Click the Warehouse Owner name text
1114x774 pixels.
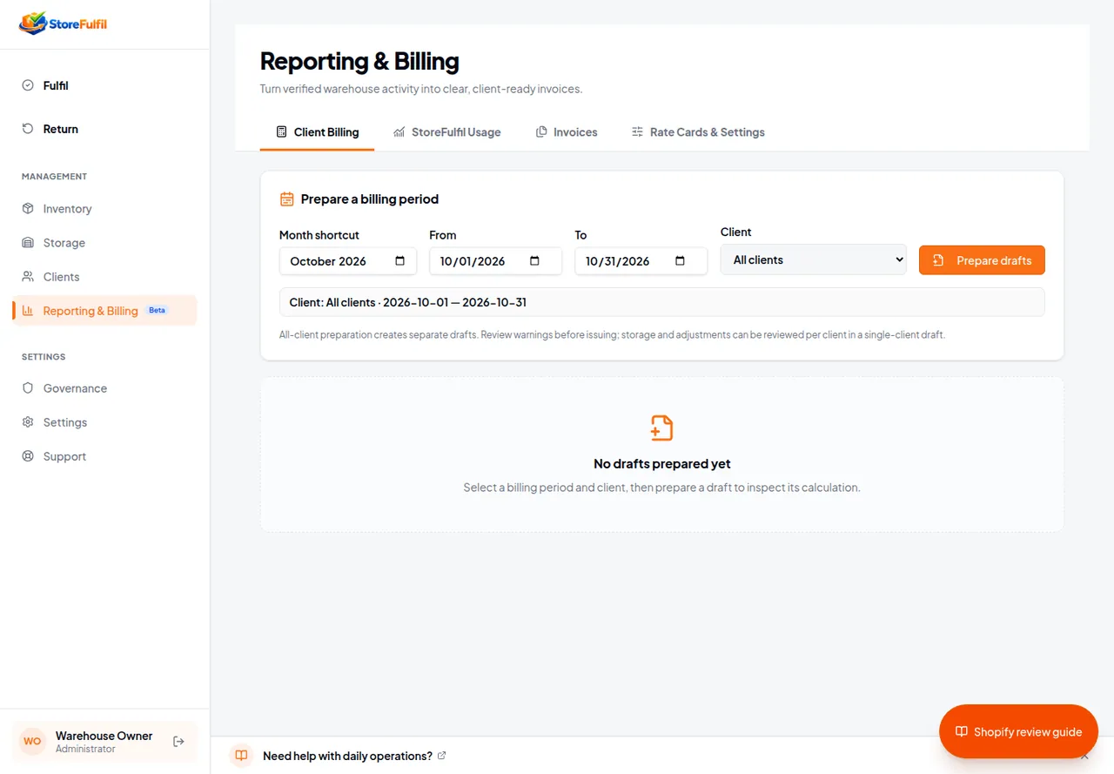click(x=104, y=736)
